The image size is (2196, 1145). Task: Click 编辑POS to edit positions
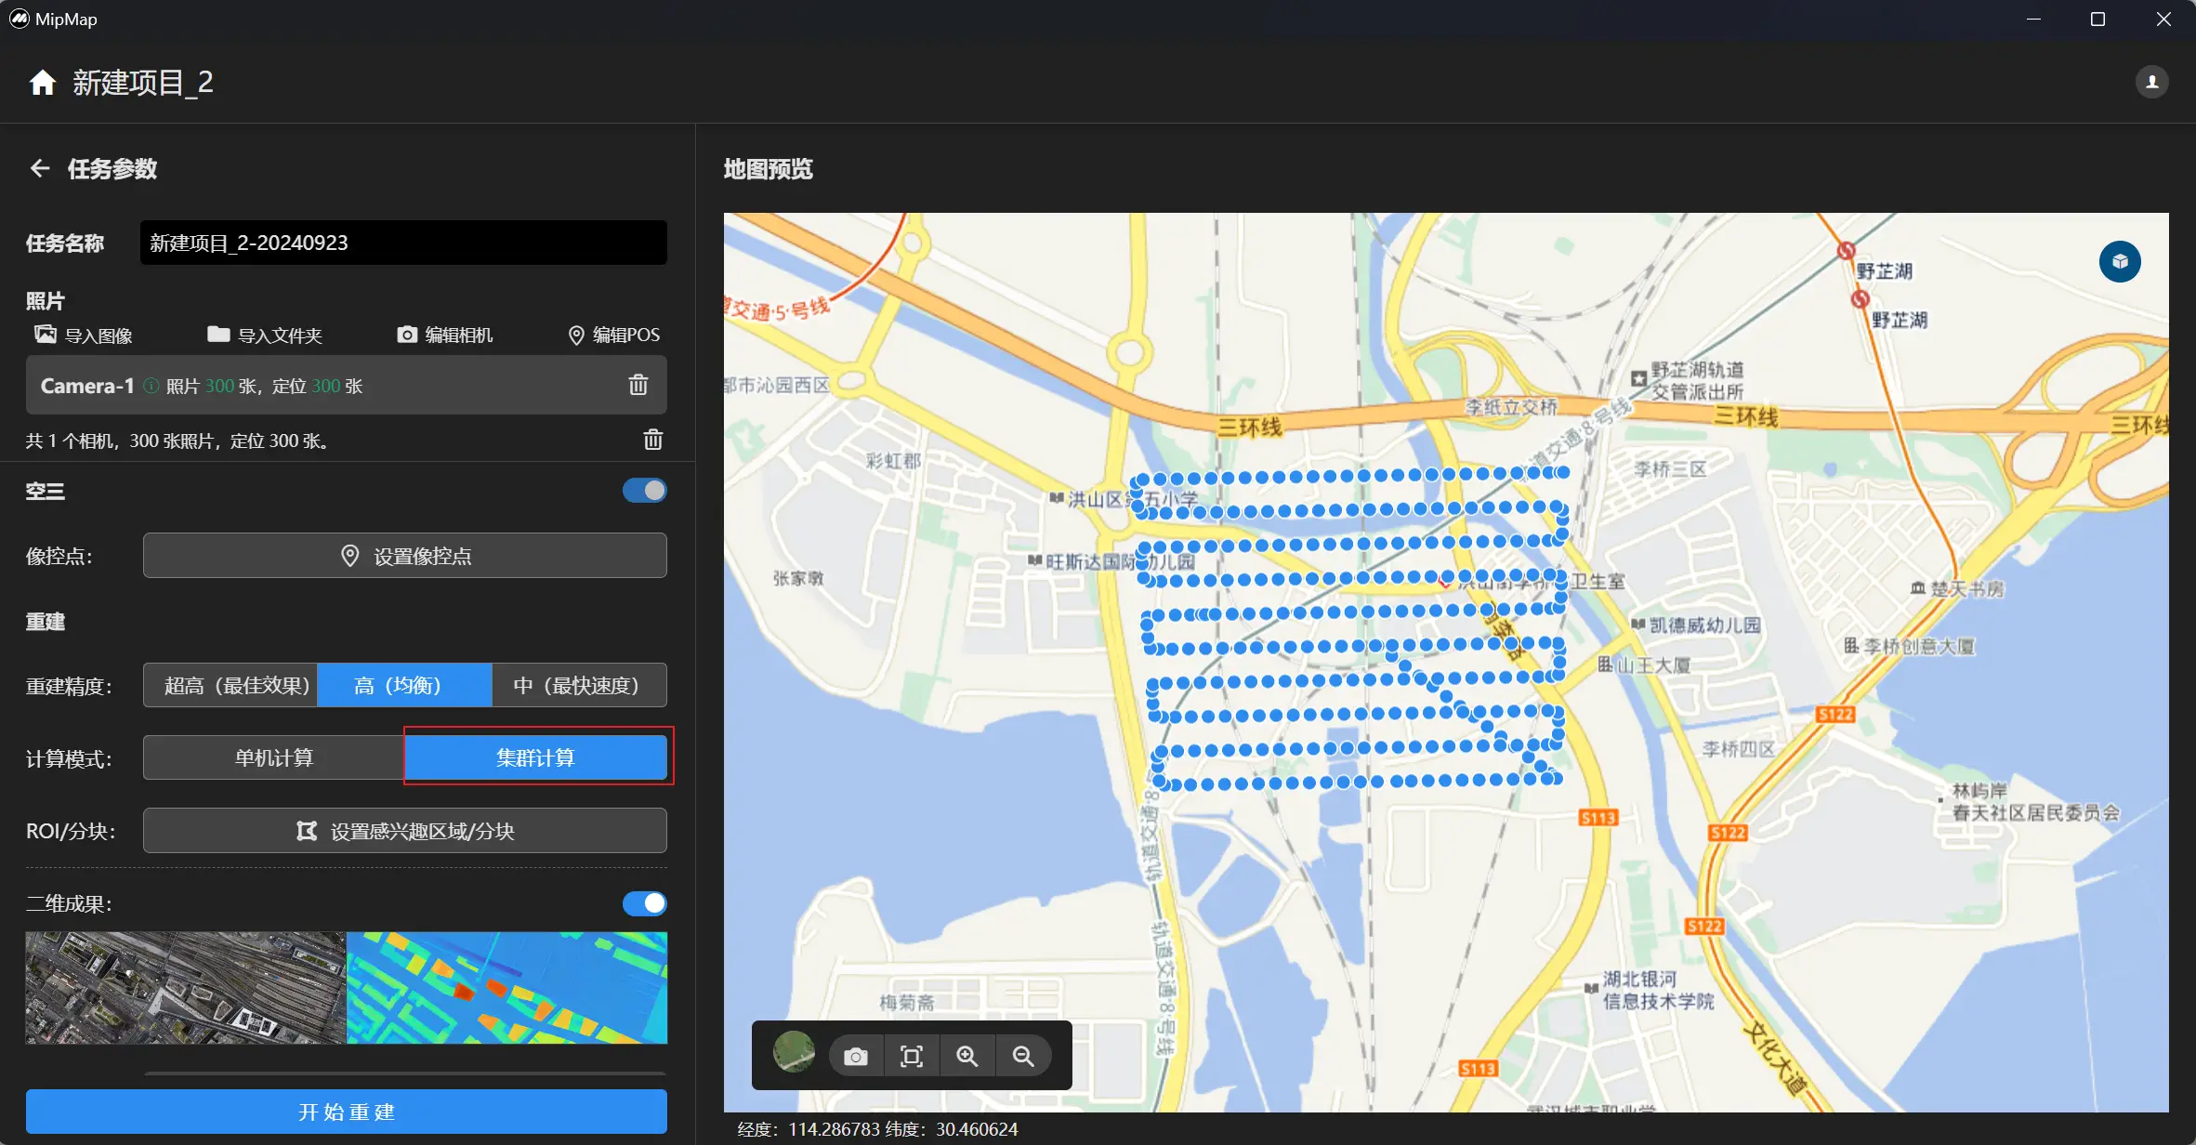[x=613, y=335]
